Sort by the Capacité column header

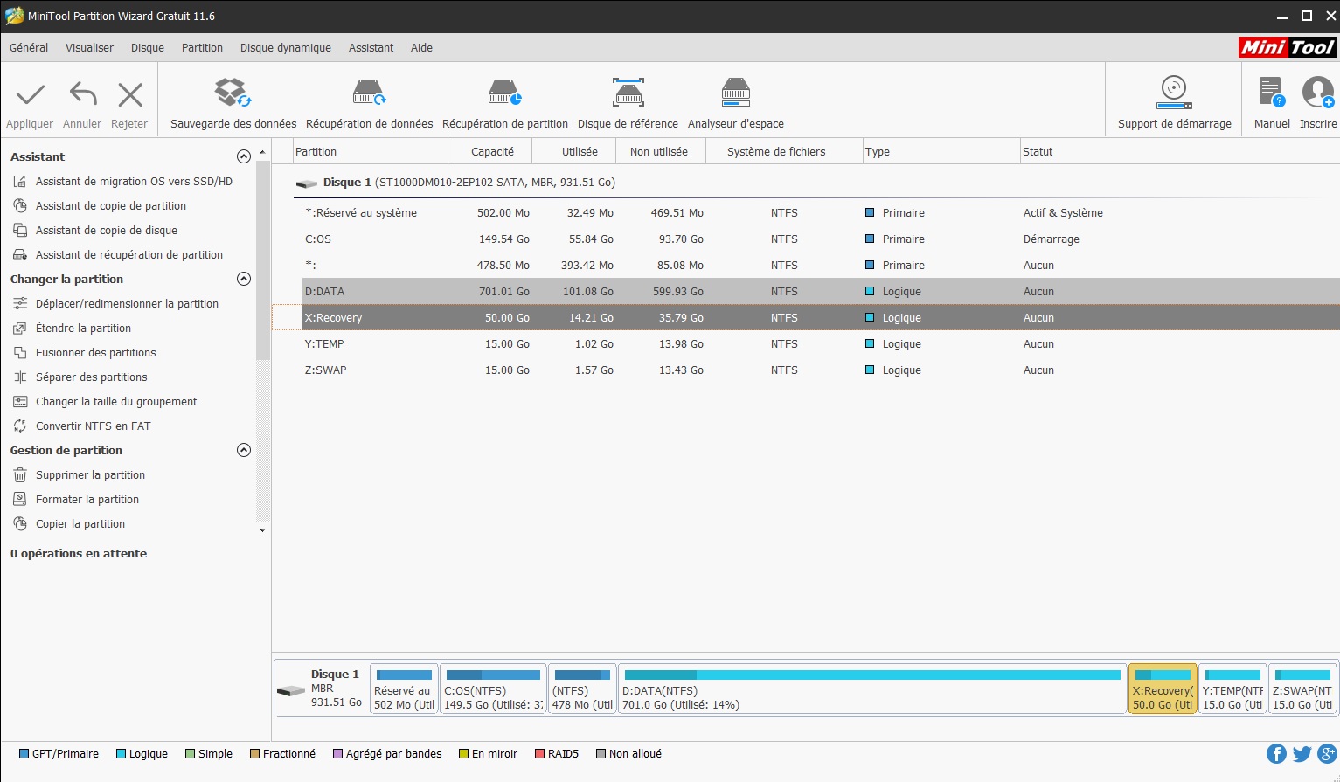point(492,151)
